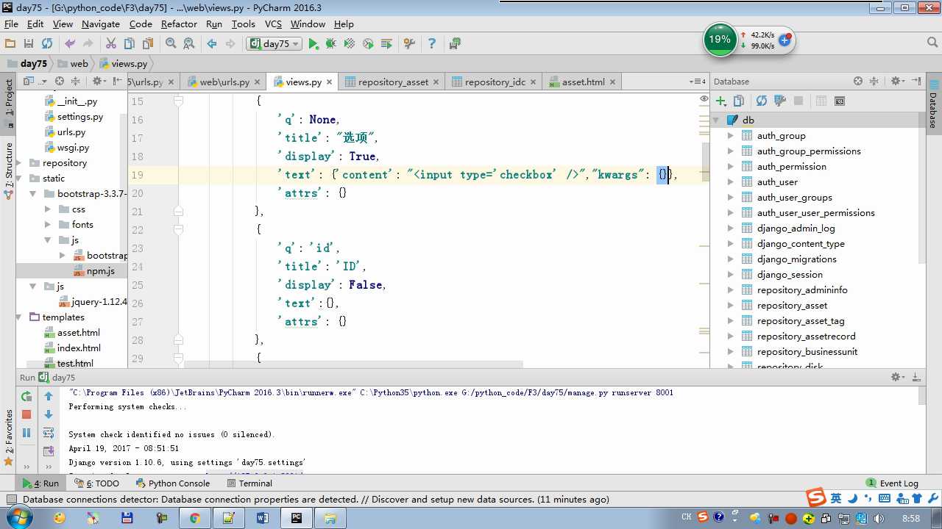Open the Python Console tool window

pos(172,483)
